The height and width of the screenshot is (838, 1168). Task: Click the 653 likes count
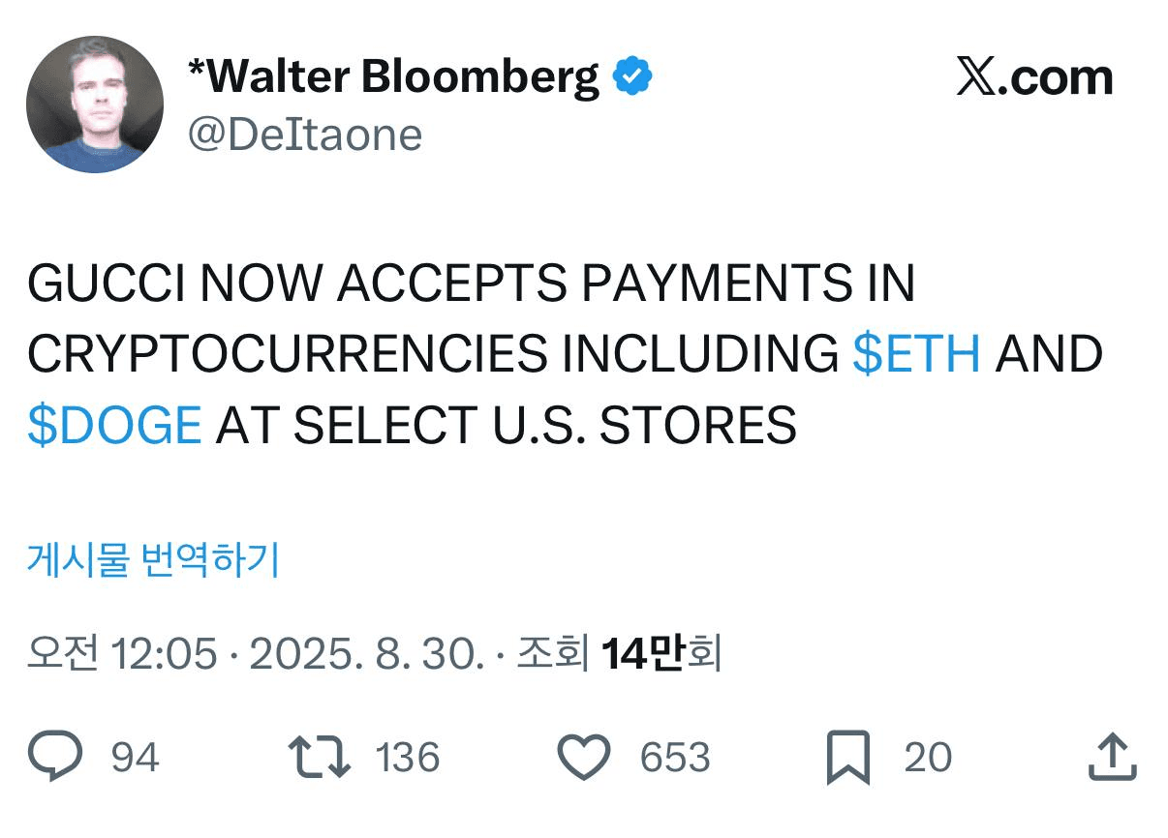(675, 758)
